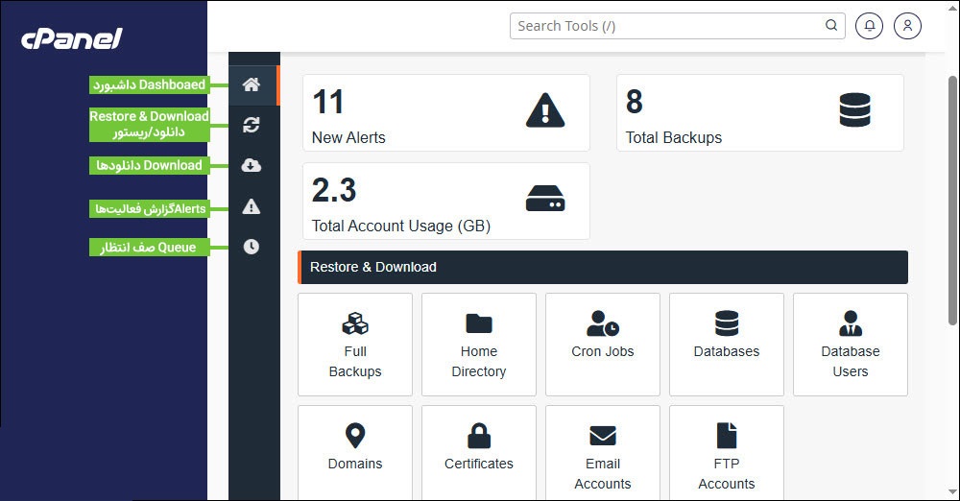Click the notifications bell icon
The image size is (960, 501).
click(870, 26)
